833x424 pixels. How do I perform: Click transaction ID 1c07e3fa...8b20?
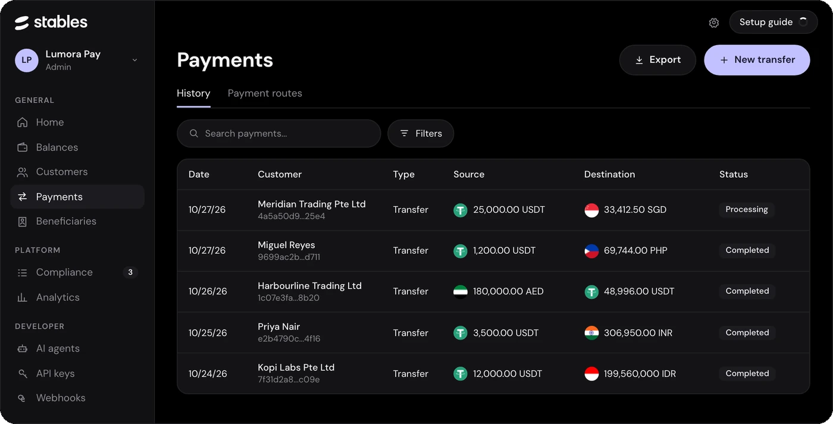click(289, 298)
